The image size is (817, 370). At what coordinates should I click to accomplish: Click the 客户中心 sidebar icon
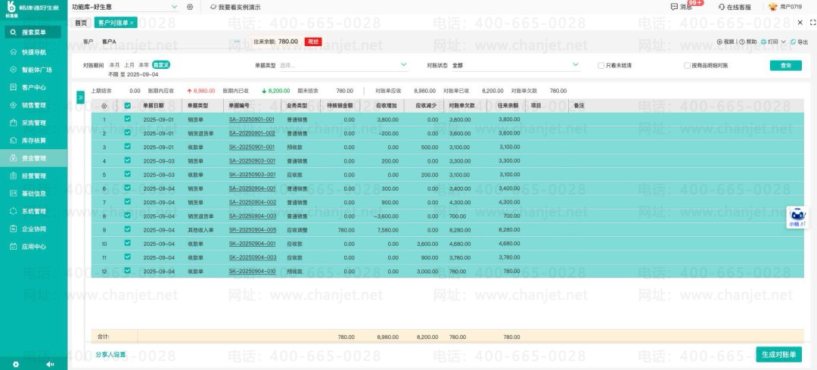pyautogui.click(x=14, y=88)
